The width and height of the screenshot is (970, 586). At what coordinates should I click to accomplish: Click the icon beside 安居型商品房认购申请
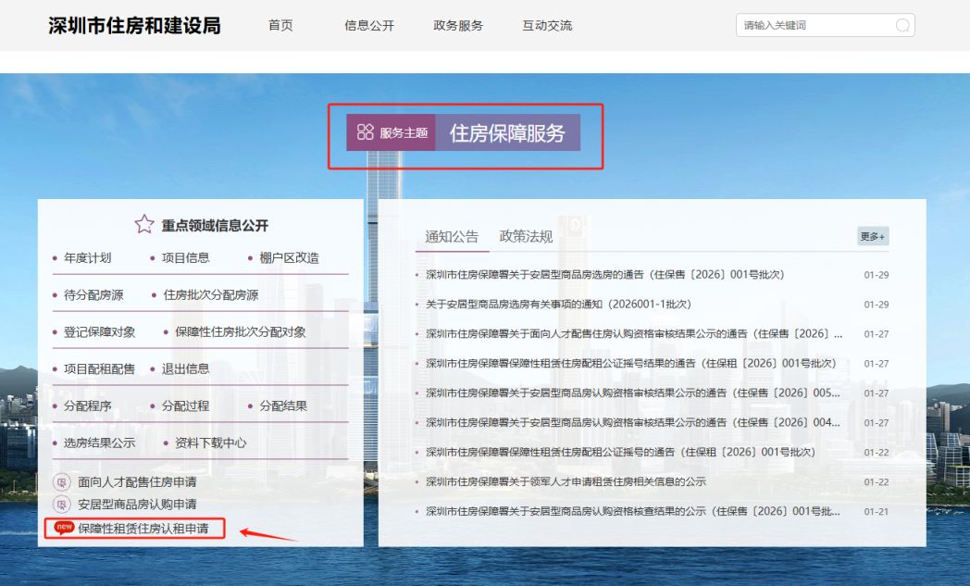click(x=61, y=505)
